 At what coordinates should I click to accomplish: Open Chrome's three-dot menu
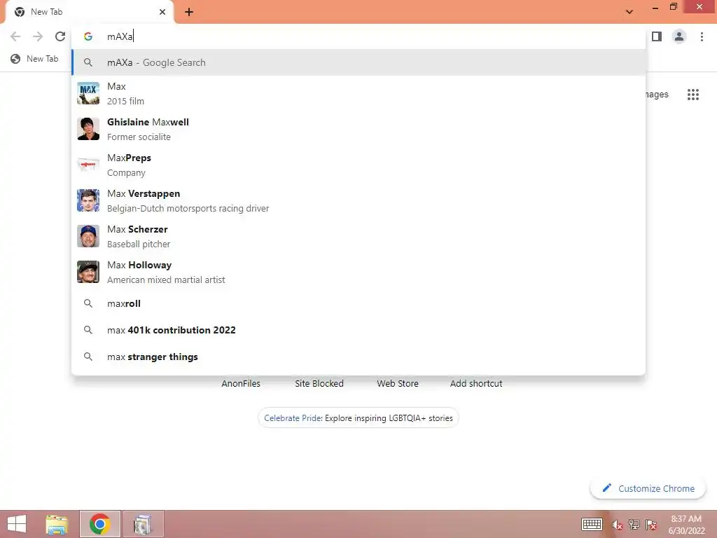pyautogui.click(x=702, y=36)
